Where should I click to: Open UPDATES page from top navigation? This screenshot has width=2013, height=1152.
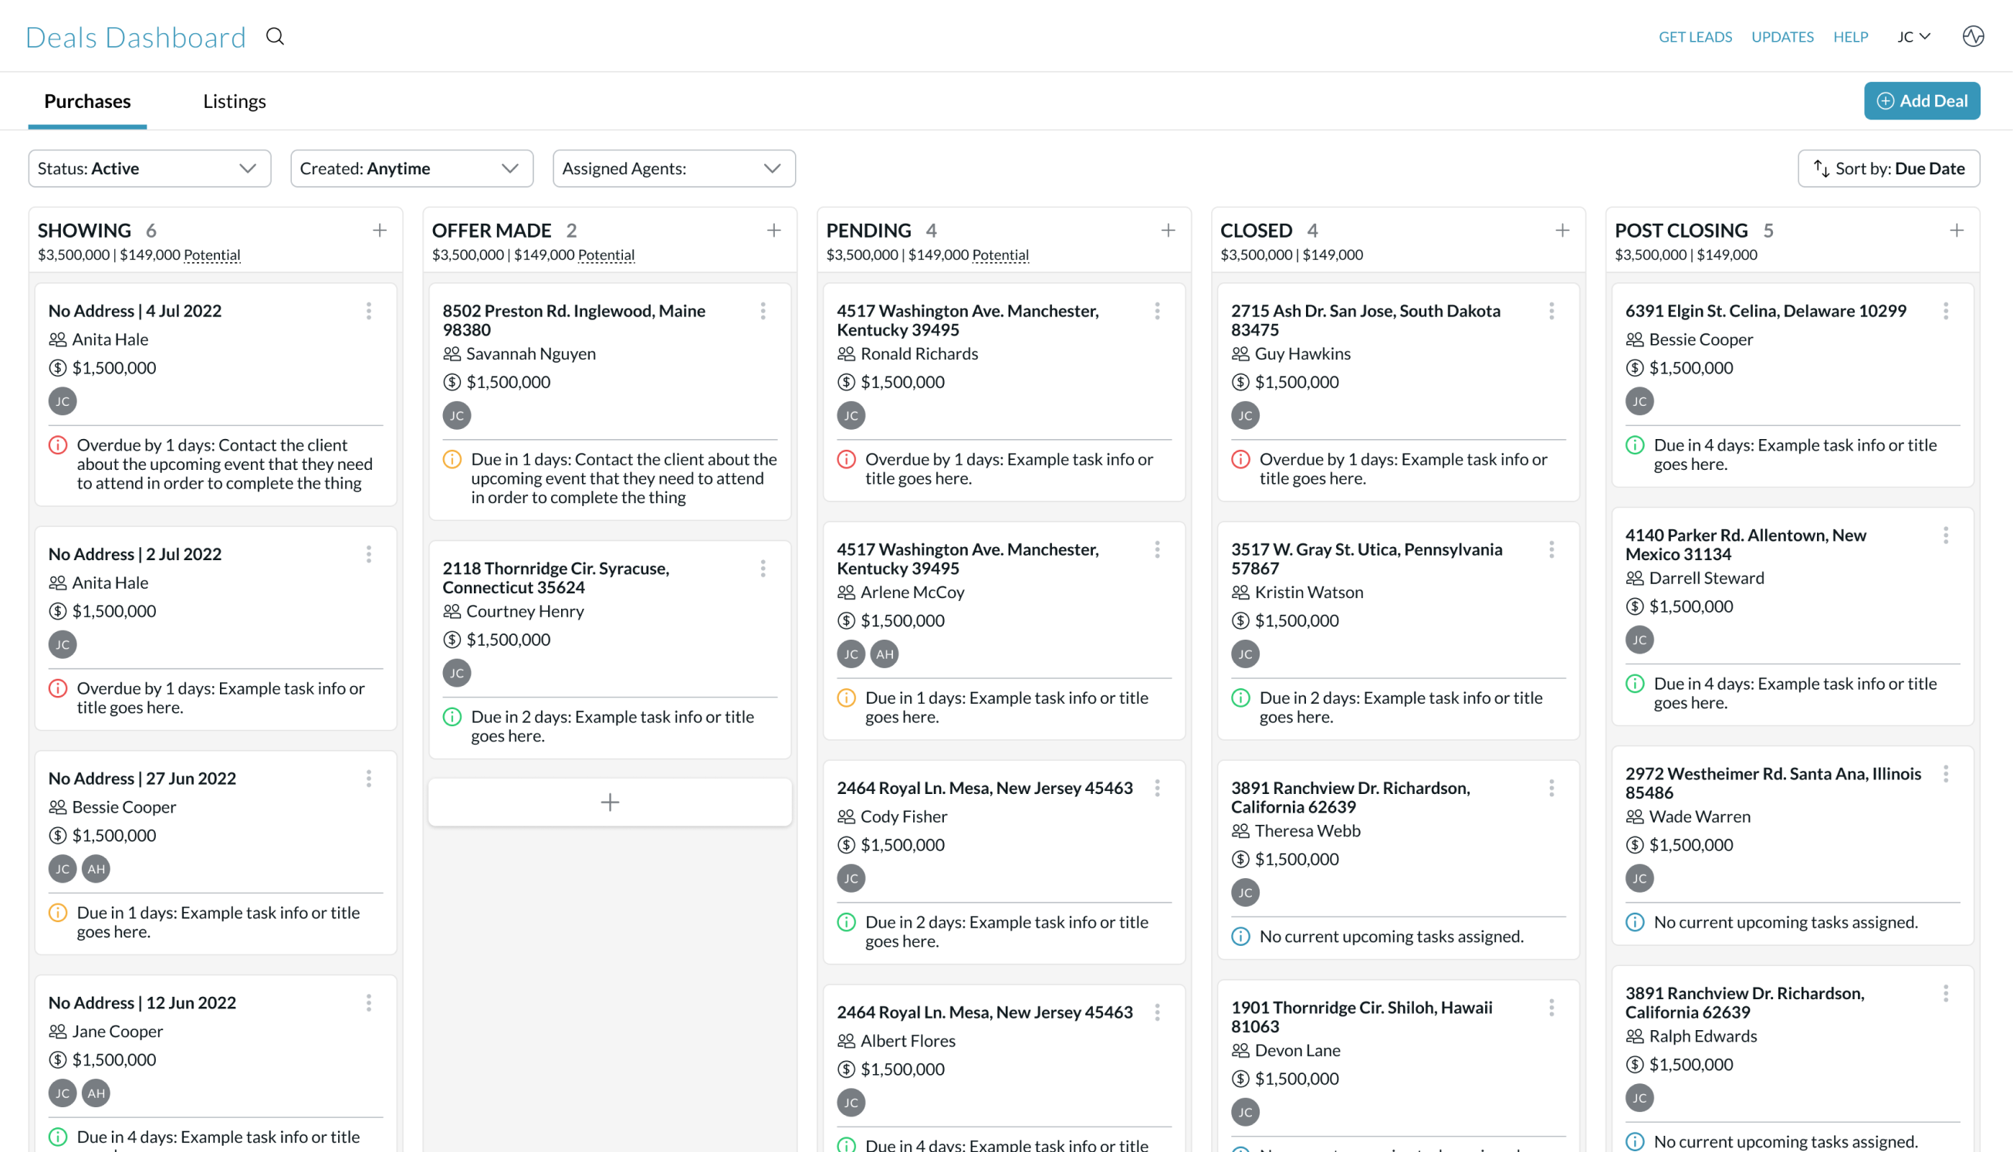pos(1782,36)
